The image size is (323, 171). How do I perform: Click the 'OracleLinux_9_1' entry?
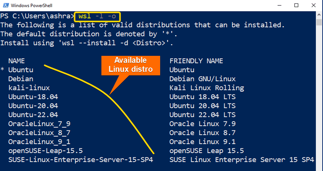point(39,142)
